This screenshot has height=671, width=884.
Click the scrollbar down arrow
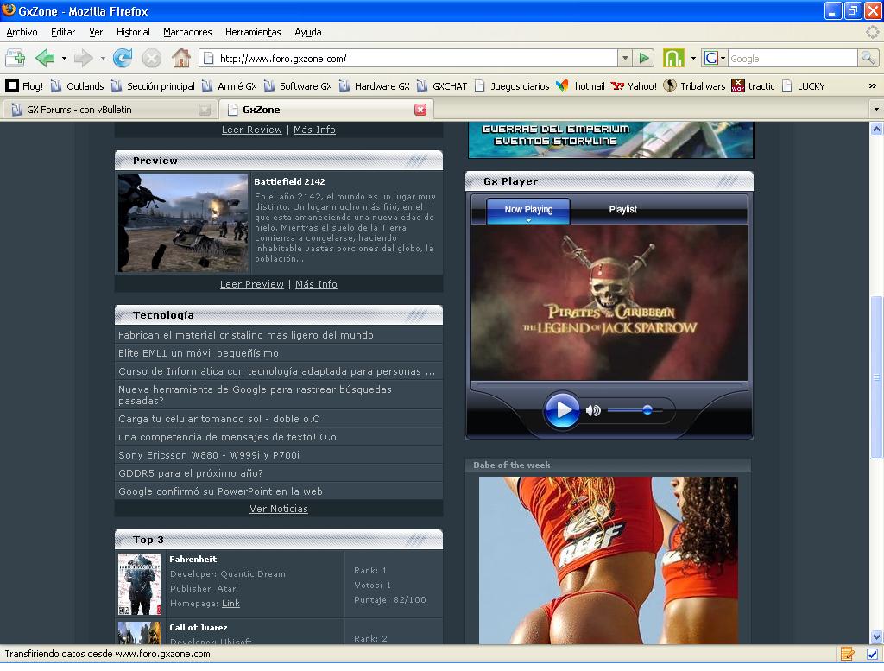point(876,637)
